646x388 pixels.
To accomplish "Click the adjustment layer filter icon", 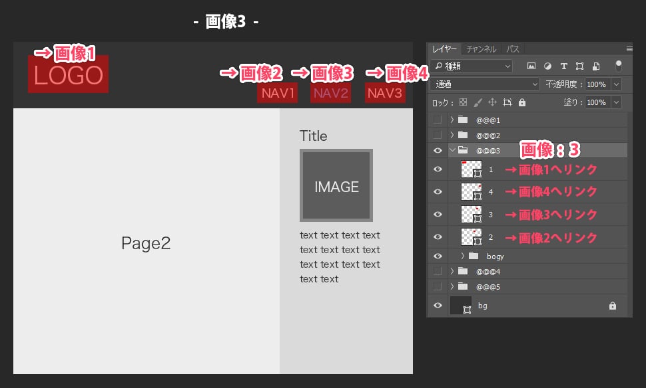I will click(547, 66).
